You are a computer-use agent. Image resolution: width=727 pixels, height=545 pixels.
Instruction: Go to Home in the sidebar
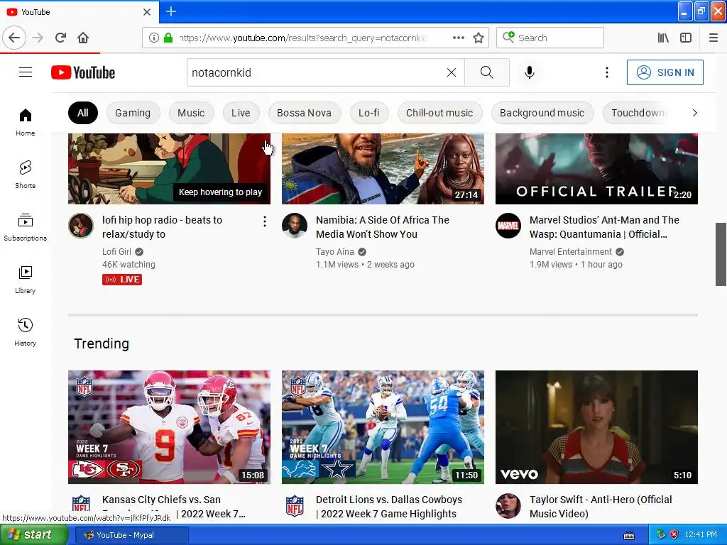click(26, 122)
